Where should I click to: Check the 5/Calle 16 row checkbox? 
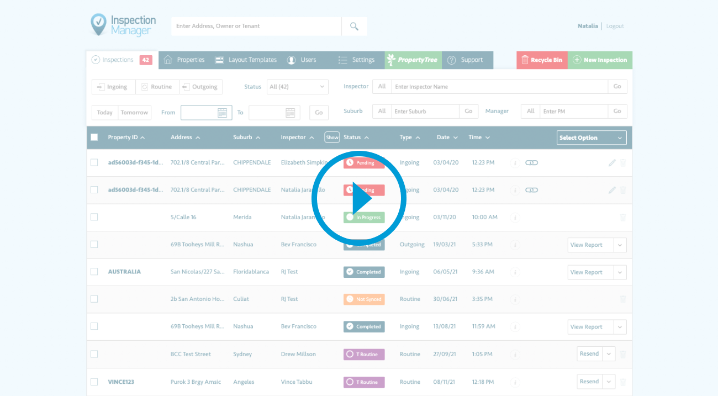(94, 217)
